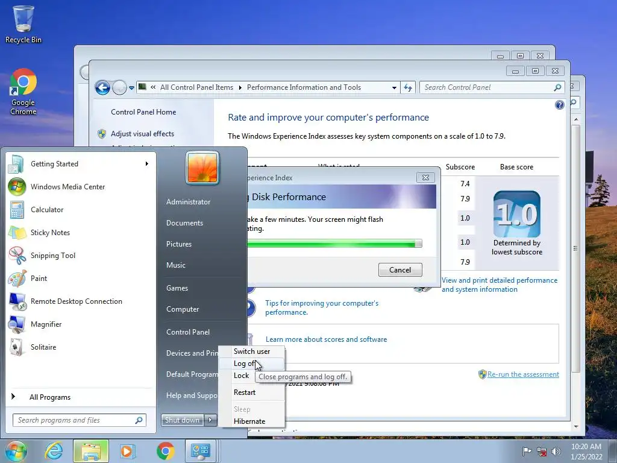The image size is (617, 463).
Task: Expand the Getting Started submenu arrow
Action: (x=147, y=164)
